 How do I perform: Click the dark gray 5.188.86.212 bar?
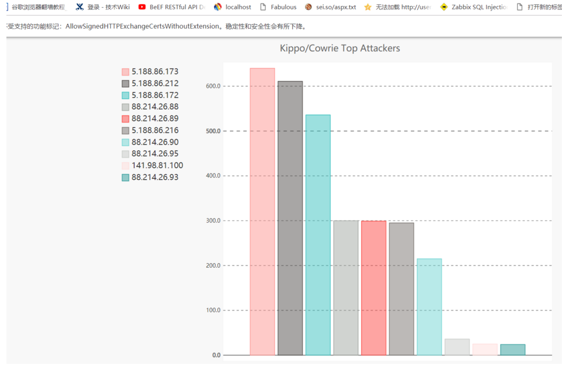click(290, 218)
